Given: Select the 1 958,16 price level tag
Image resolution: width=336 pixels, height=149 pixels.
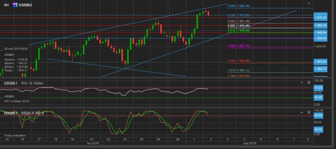Looking at the screenshot, I should click(321, 25).
